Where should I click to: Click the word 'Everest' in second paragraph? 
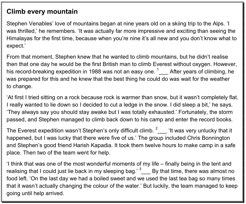pyautogui.click(x=162, y=64)
